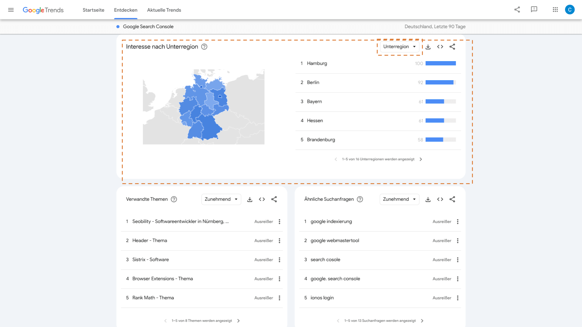
Task: Show help for Ähnliche Suchanfragen
Action: click(360, 199)
